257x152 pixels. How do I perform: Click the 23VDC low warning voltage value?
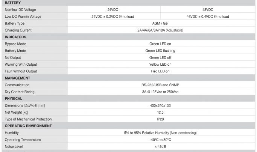coord(113,17)
